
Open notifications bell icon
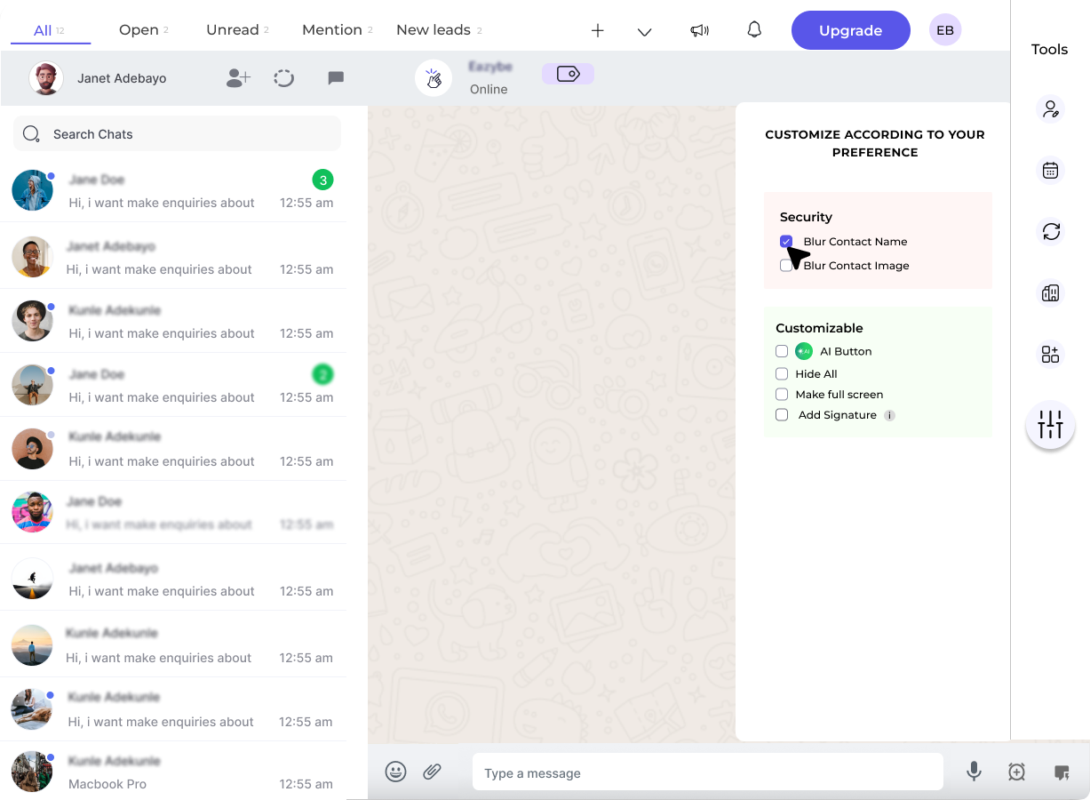754,29
